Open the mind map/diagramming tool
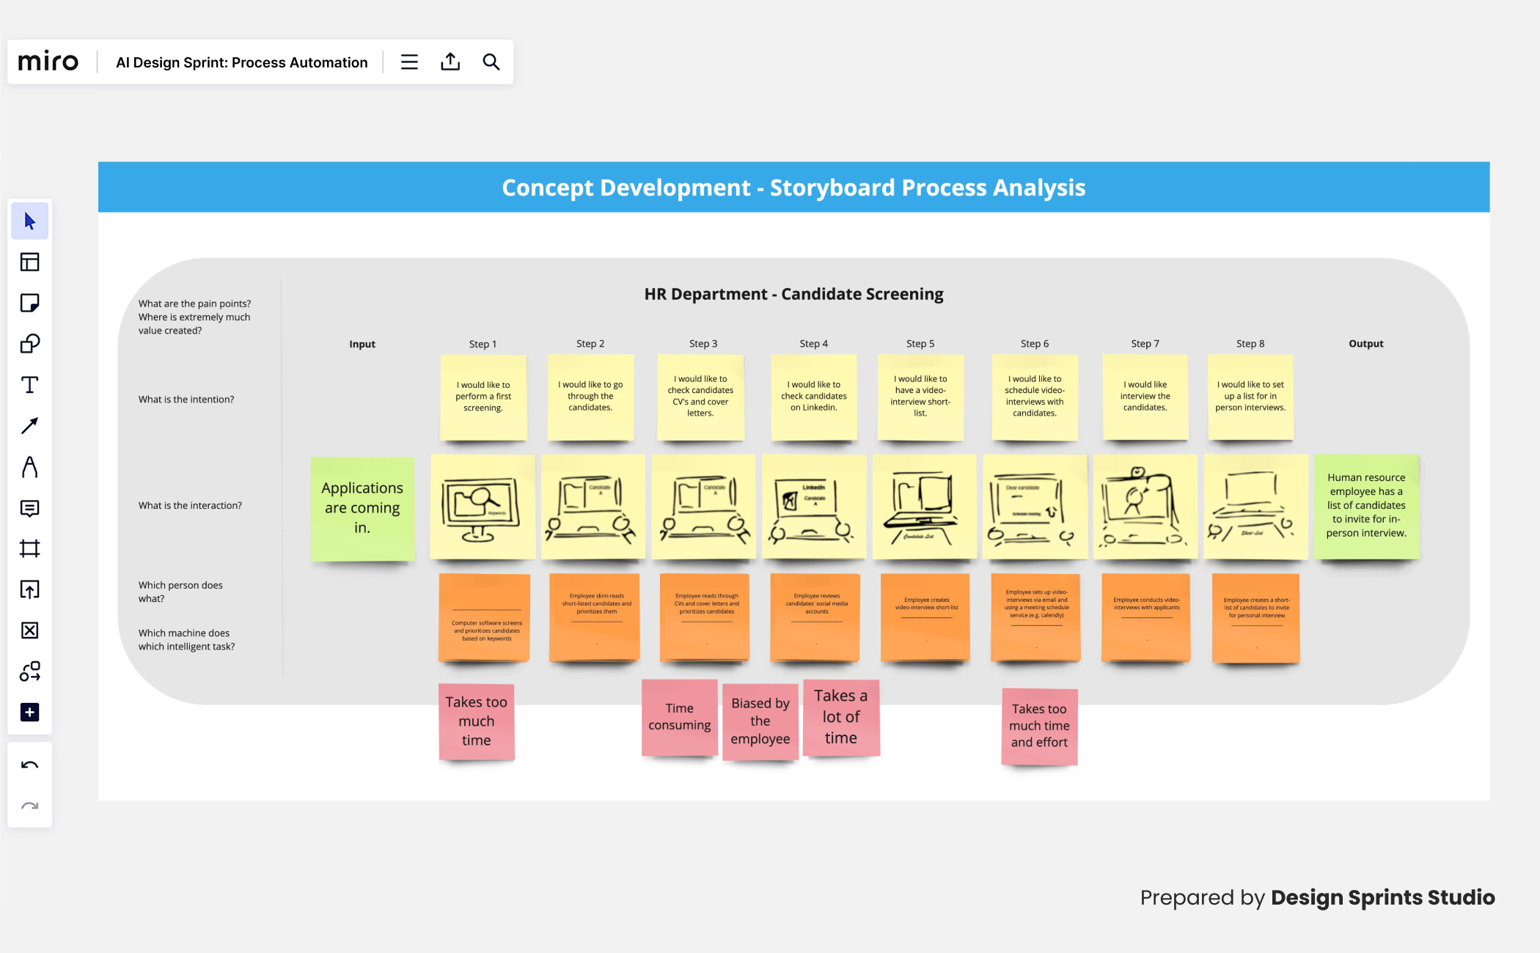 click(x=30, y=671)
